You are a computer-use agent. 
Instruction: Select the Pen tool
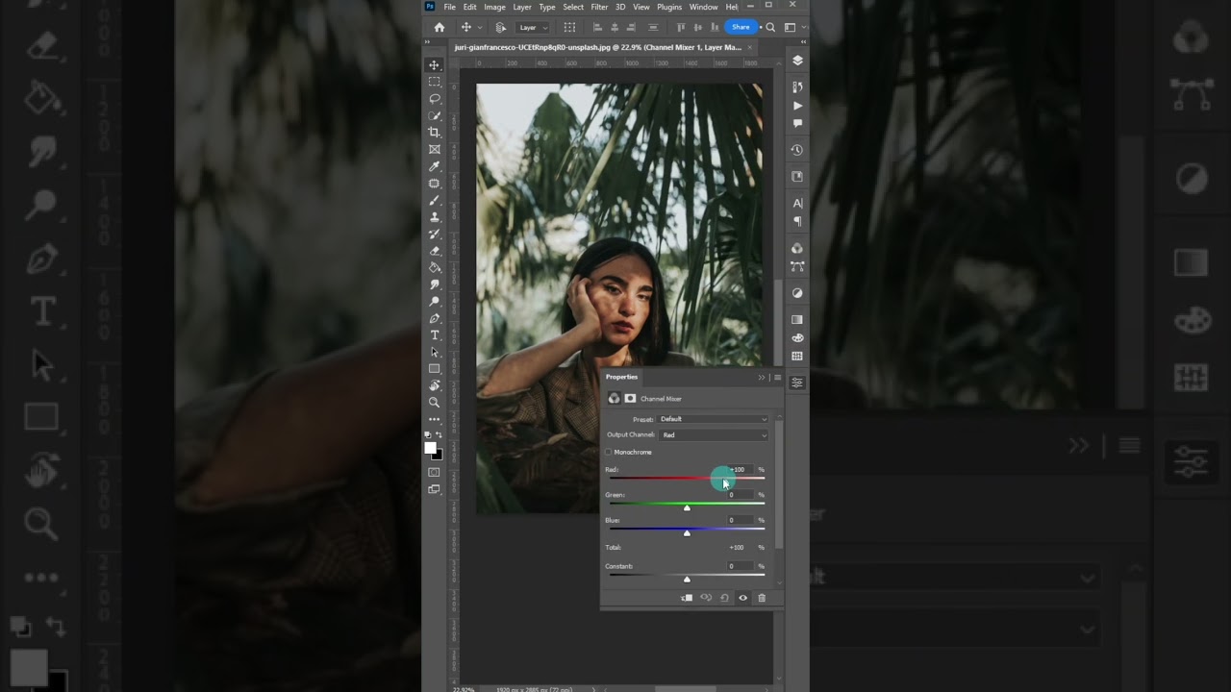[434, 318]
